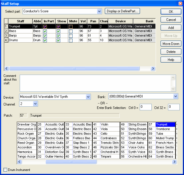Uncheck In Part for Bass staff
The image size is (184, 175).
(45, 31)
